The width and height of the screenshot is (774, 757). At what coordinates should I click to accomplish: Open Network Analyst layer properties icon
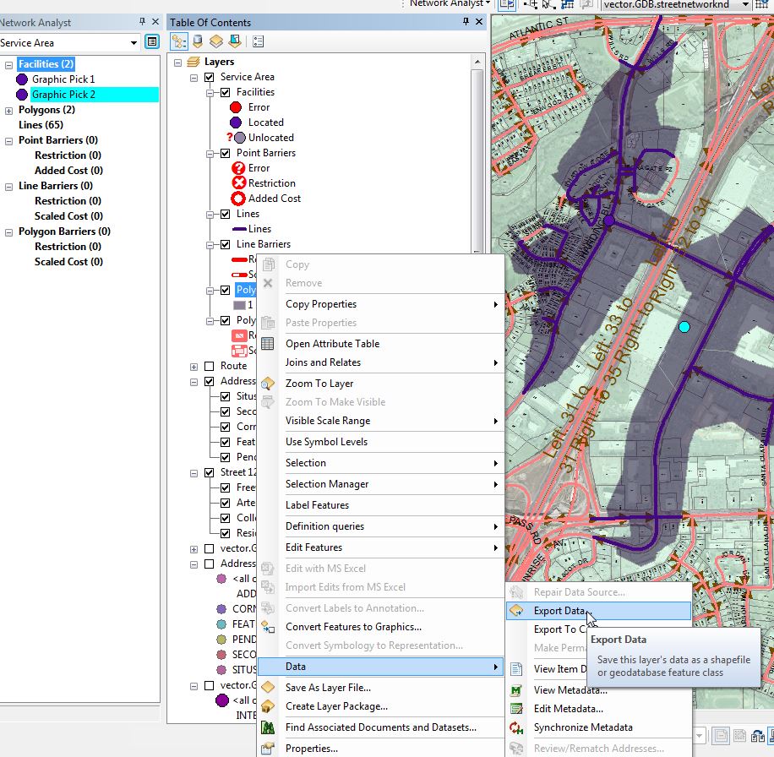[152, 42]
